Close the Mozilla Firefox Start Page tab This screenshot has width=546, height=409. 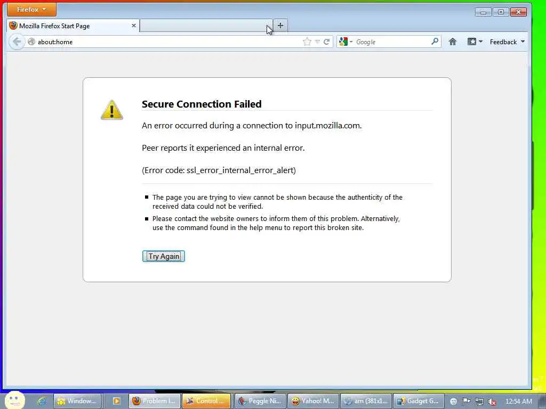pyautogui.click(x=134, y=26)
